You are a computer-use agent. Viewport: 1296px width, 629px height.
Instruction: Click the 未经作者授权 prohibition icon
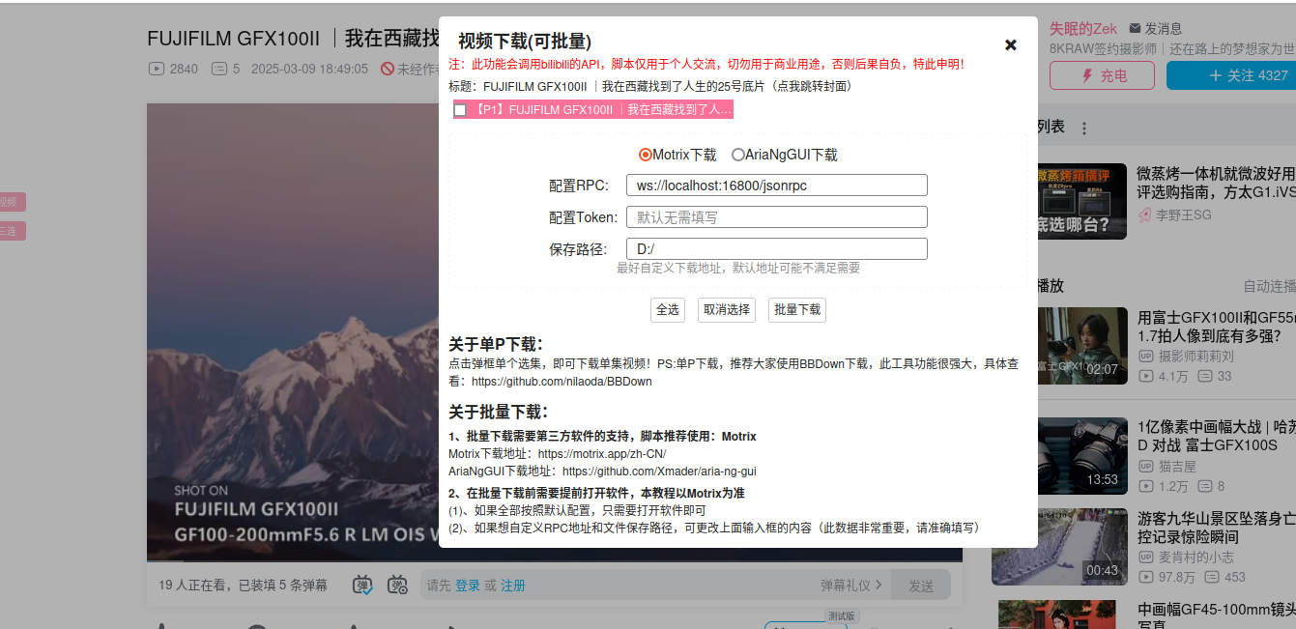[387, 69]
